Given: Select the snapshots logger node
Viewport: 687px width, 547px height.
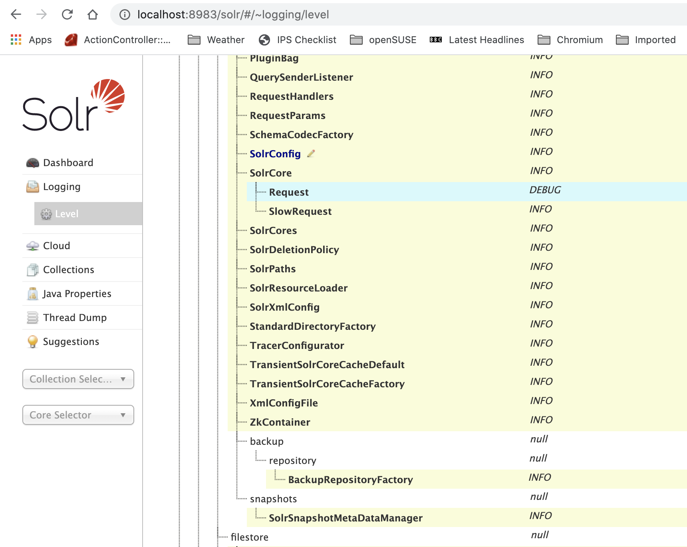Looking at the screenshot, I should (x=274, y=499).
